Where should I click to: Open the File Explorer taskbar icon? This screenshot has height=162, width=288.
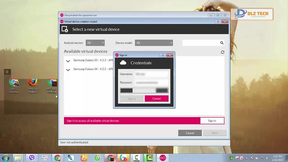(x=18, y=158)
